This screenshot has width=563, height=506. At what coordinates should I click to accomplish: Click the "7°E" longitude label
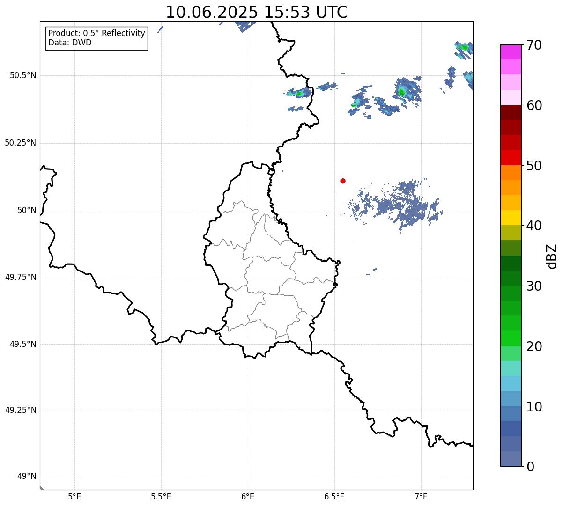[421, 496]
